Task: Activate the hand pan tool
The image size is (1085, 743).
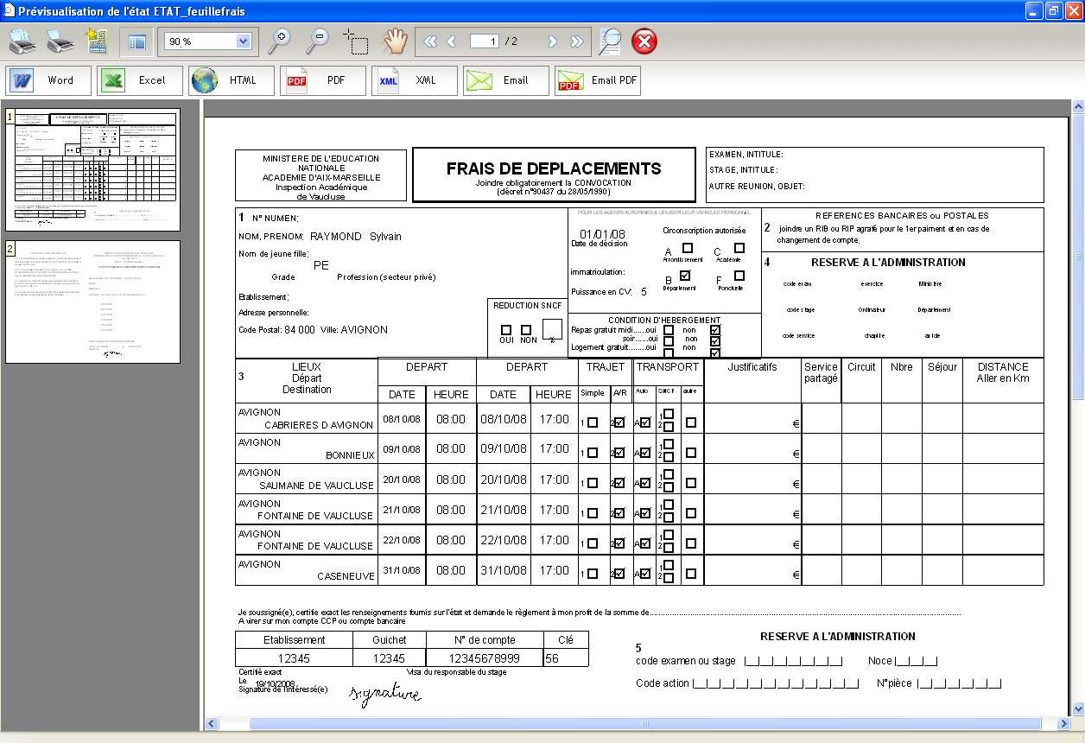Action: 395,41
